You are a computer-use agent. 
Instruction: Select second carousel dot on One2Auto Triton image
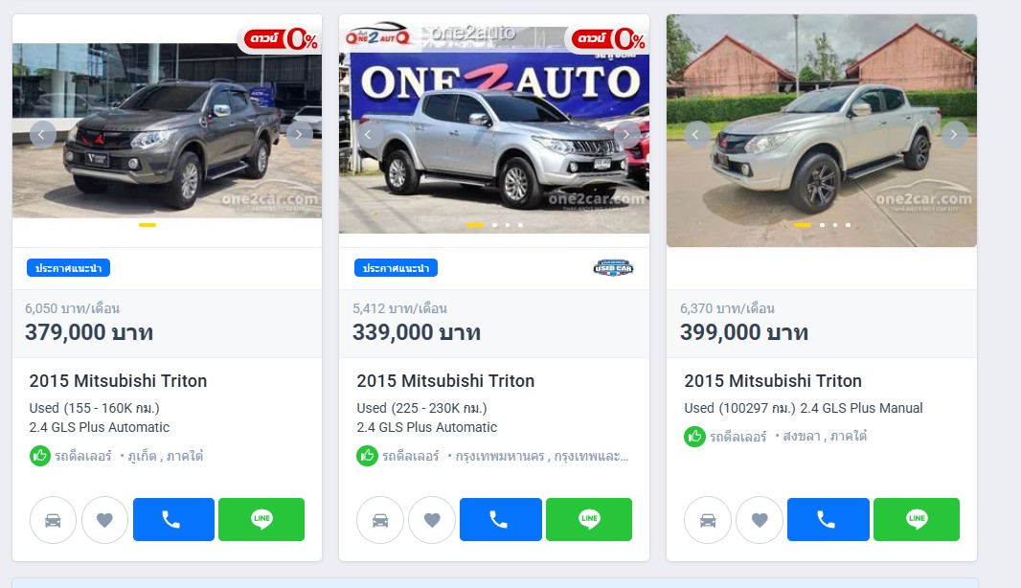[x=495, y=225]
